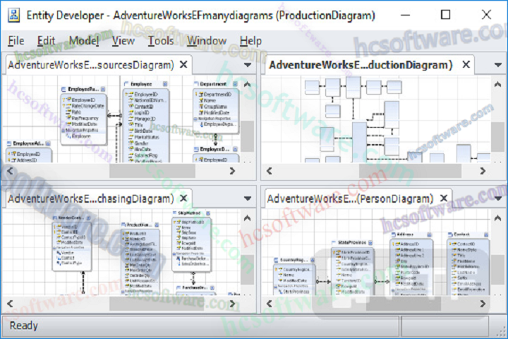The image size is (508, 339).
Task: Open the File menu
Action: pos(16,41)
